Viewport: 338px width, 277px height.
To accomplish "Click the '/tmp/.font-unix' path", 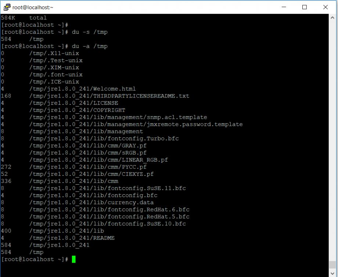I will coord(56,75).
